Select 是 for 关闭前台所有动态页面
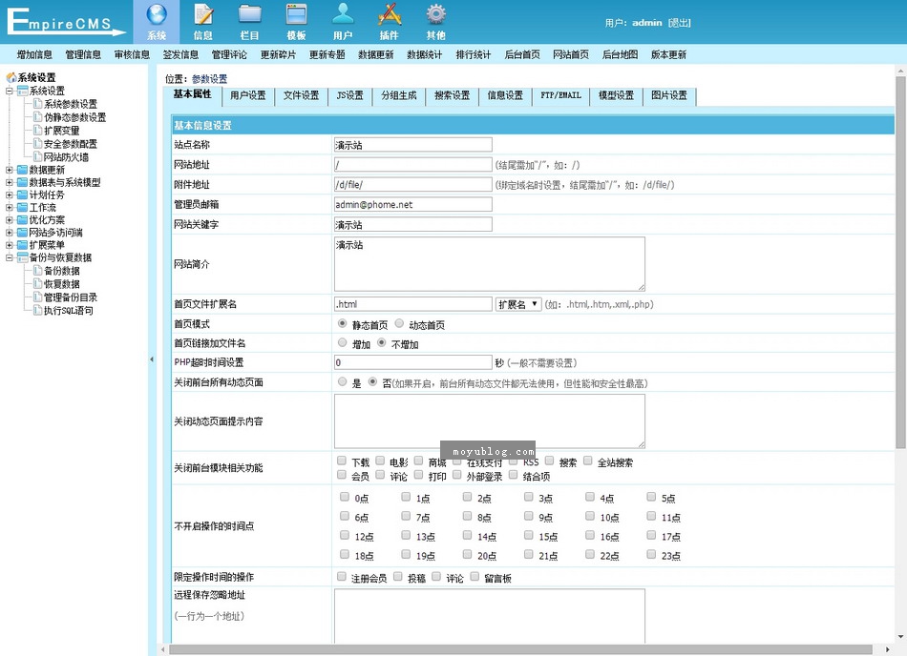907x656 pixels. (343, 381)
